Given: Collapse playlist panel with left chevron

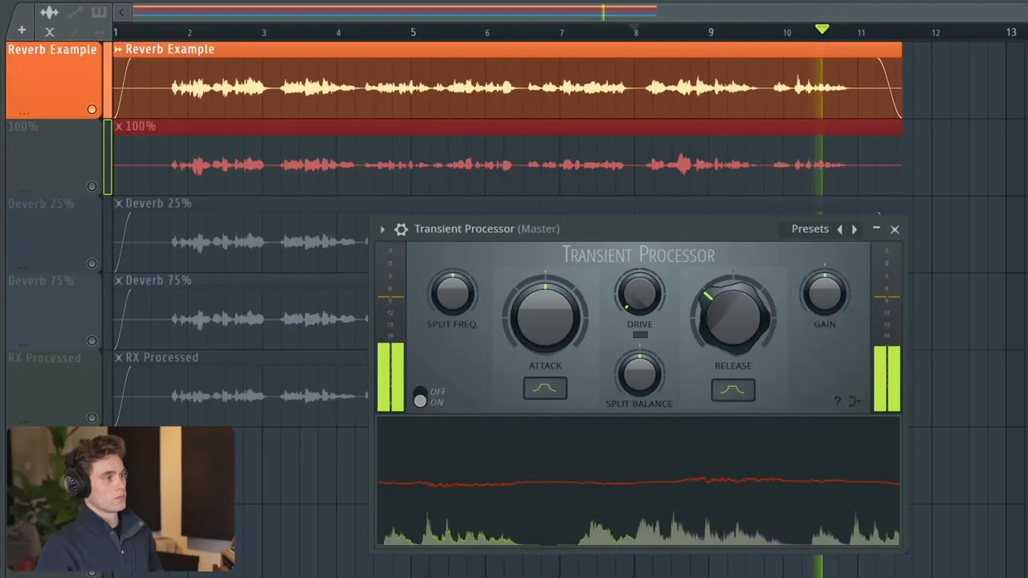Looking at the screenshot, I should tap(121, 12).
